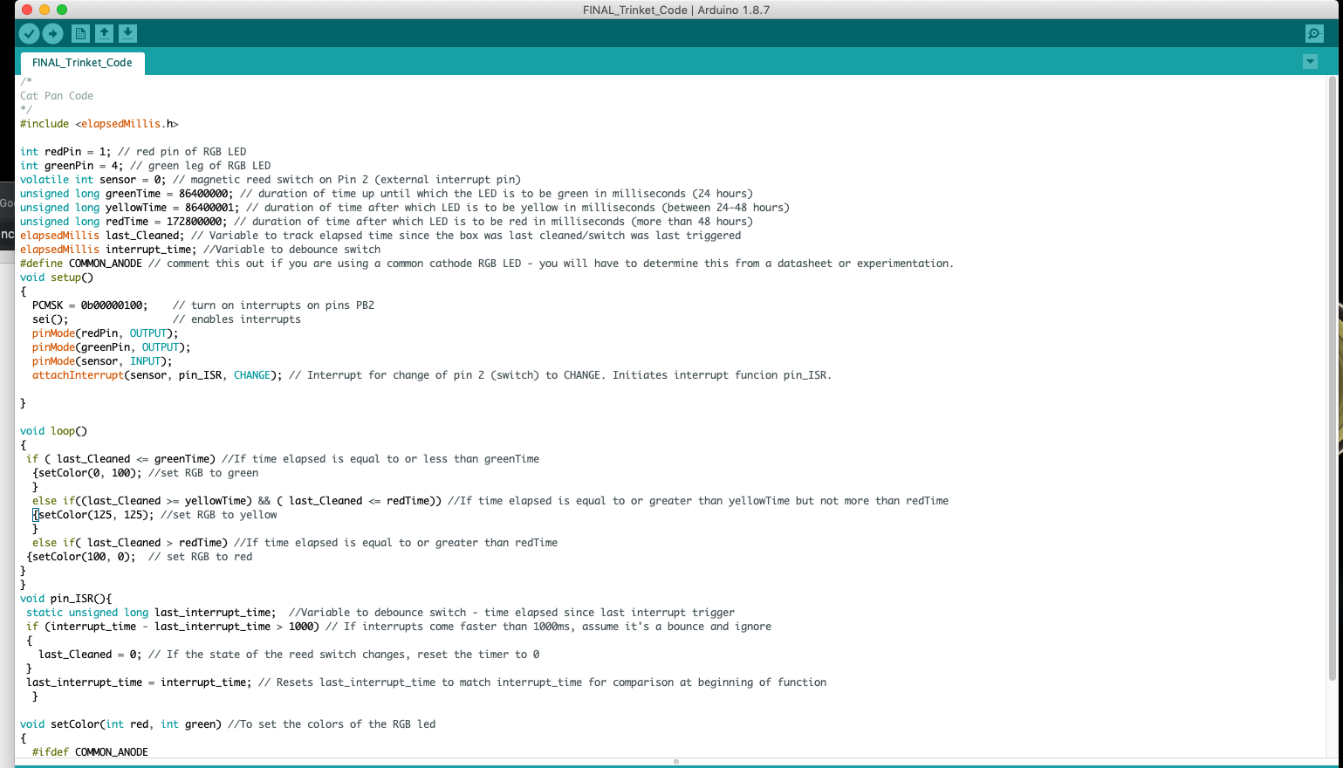
Task: Select the FINAL_Trinket_Code tab
Action: [82, 63]
